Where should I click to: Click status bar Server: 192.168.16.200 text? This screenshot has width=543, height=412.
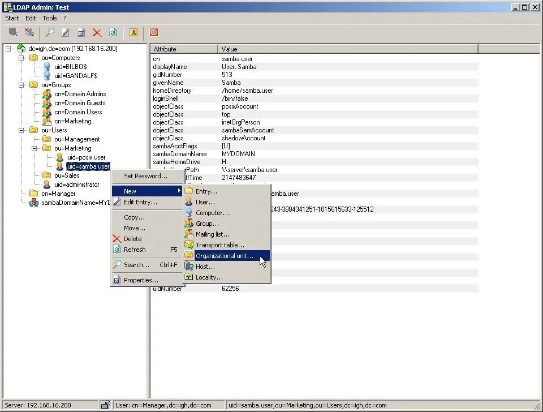coord(38,405)
